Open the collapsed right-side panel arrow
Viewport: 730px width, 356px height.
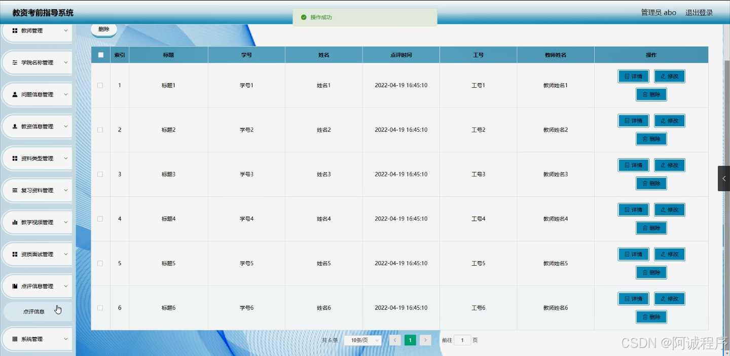[724, 179]
